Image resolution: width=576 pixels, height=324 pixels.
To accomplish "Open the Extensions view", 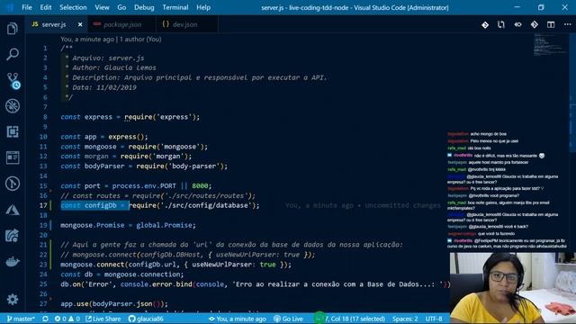I will pyautogui.click(x=12, y=131).
